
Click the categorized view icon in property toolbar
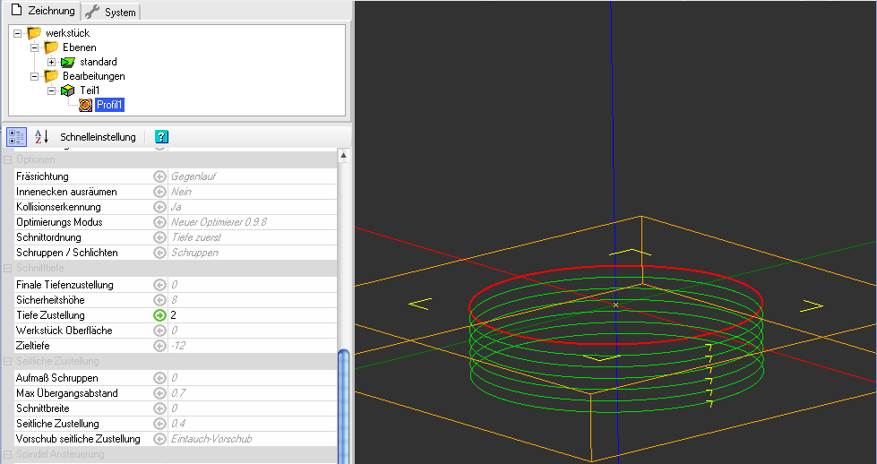pos(16,137)
